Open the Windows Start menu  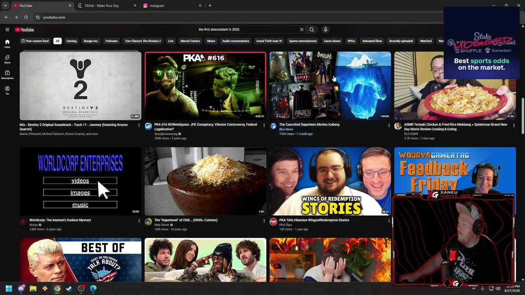[9, 288]
